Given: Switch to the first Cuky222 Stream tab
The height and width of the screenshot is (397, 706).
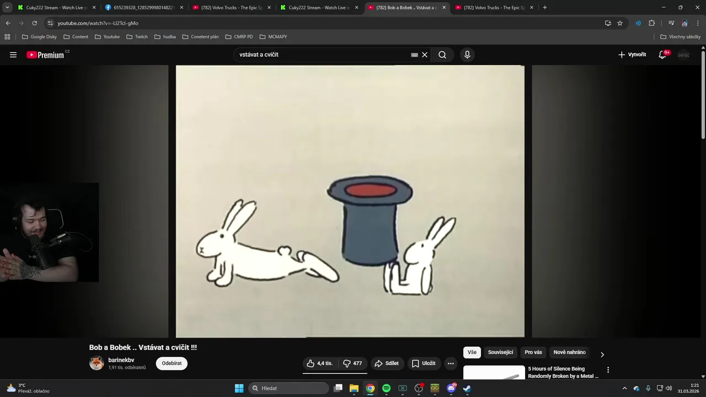Looking at the screenshot, I should pyautogui.click(x=57, y=8).
